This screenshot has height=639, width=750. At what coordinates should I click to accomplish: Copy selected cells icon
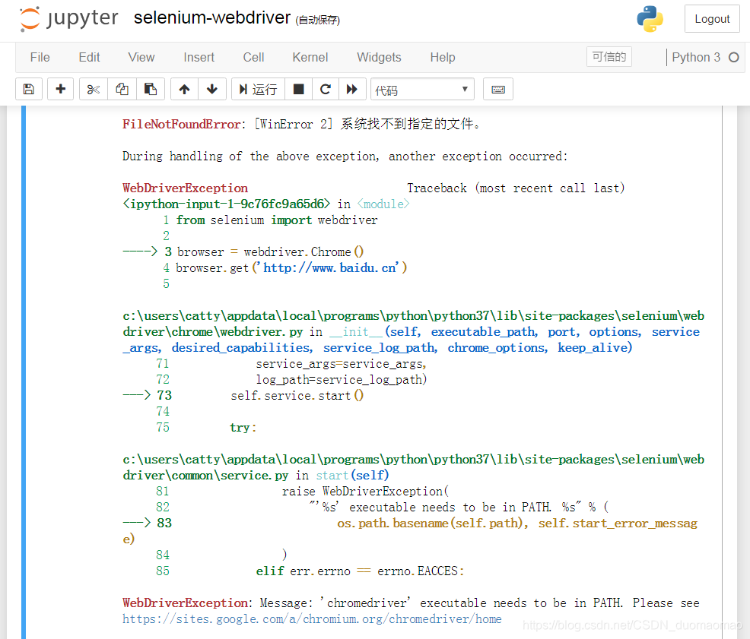point(122,89)
